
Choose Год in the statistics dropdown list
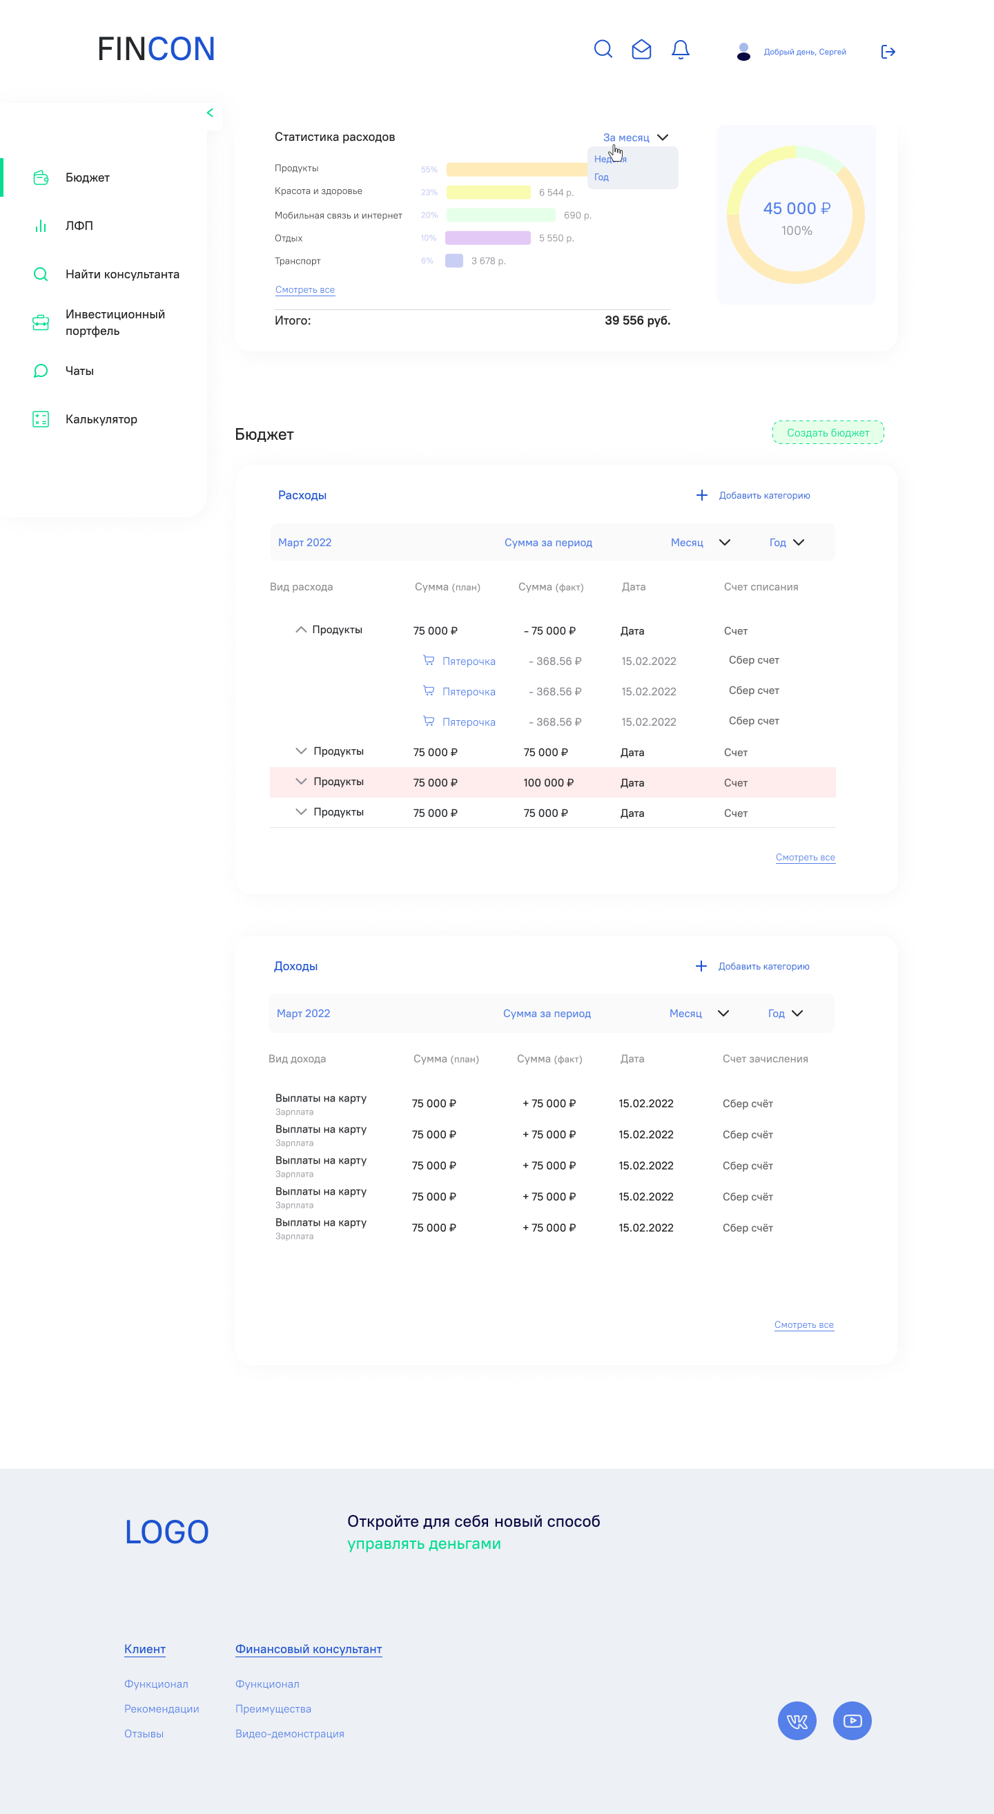pyautogui.click(x=601, y=177)
